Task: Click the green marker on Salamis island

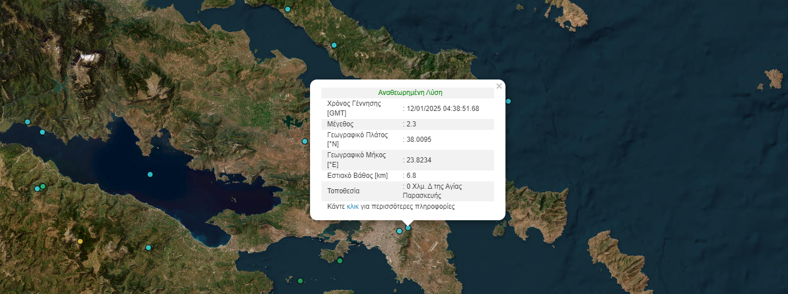Action: (339, 261)
